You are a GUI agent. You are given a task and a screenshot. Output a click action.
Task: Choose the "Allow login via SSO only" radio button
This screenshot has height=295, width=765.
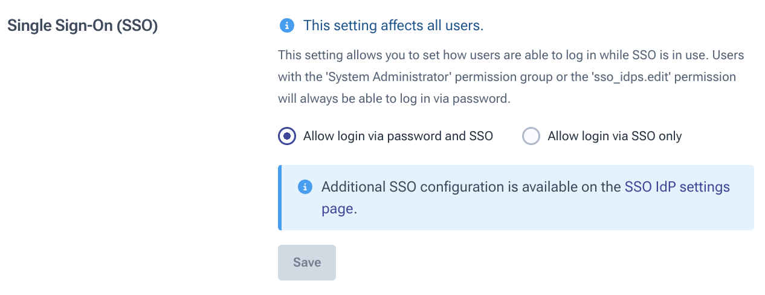click(x=531, y=137)
